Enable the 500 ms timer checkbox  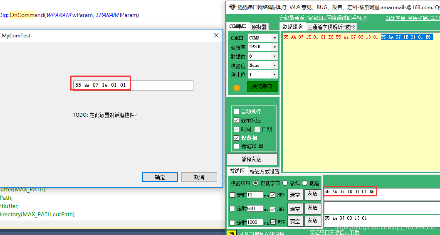(232, 209)
